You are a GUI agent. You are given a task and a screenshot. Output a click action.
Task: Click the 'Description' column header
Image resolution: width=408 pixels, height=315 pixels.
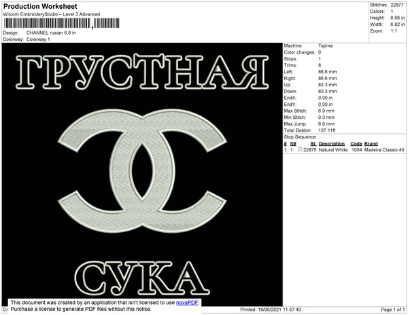[332, 144]
